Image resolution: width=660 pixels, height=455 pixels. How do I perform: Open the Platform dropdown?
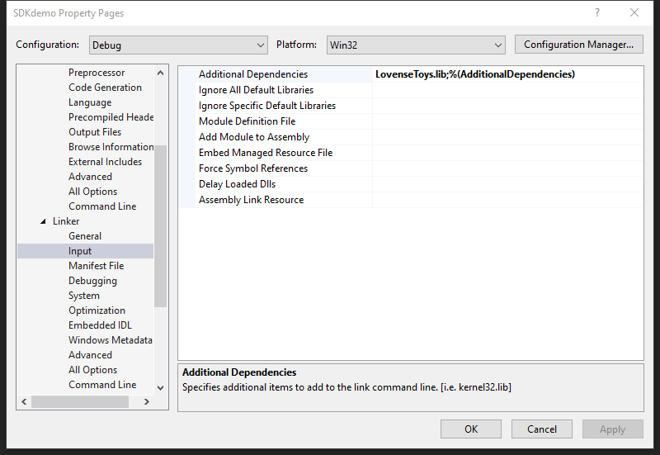click(x=415, y=45)
